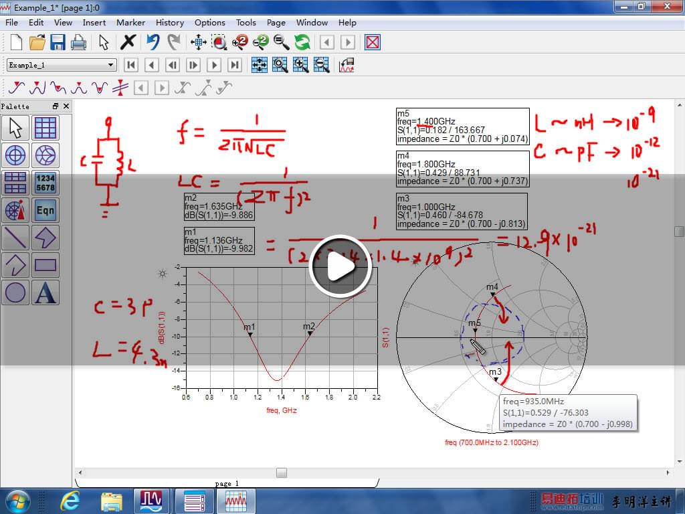Open the Insert menu

[x=94, y=23]
